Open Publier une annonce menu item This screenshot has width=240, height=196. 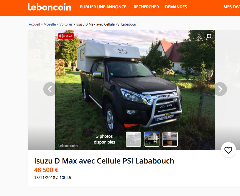pyautogui.click(x=103, y=7)
